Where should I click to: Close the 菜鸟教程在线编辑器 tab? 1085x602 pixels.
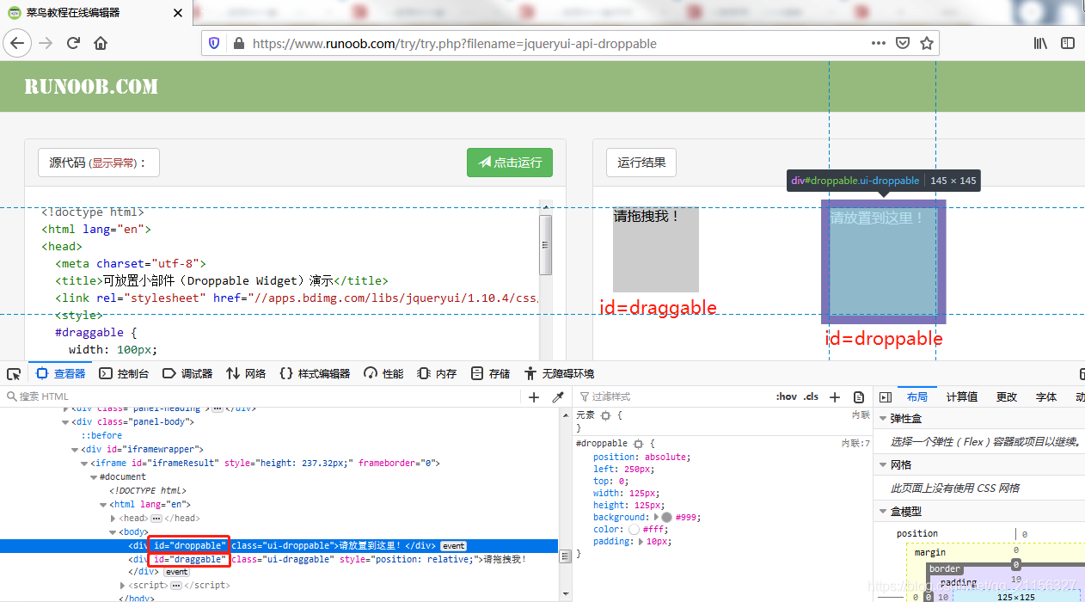coord(178,13)
